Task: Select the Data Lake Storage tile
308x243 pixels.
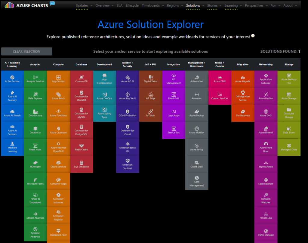Action: 289,113
